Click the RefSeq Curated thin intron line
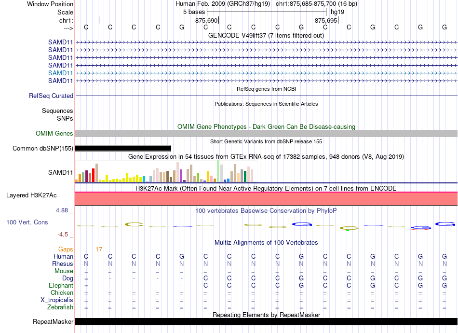The height and width of the screenshot is (333, 458). tap(266, 96)
